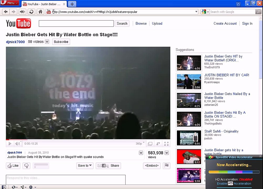The image size is (263, 189).
Task: Click the Sign In link
Action: [247, 23]
